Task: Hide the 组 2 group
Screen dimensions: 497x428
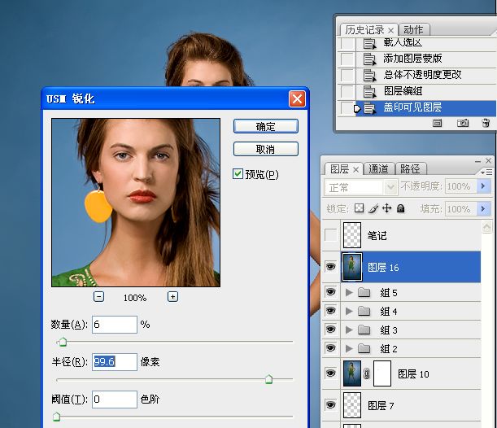Action: pos(330,348)
